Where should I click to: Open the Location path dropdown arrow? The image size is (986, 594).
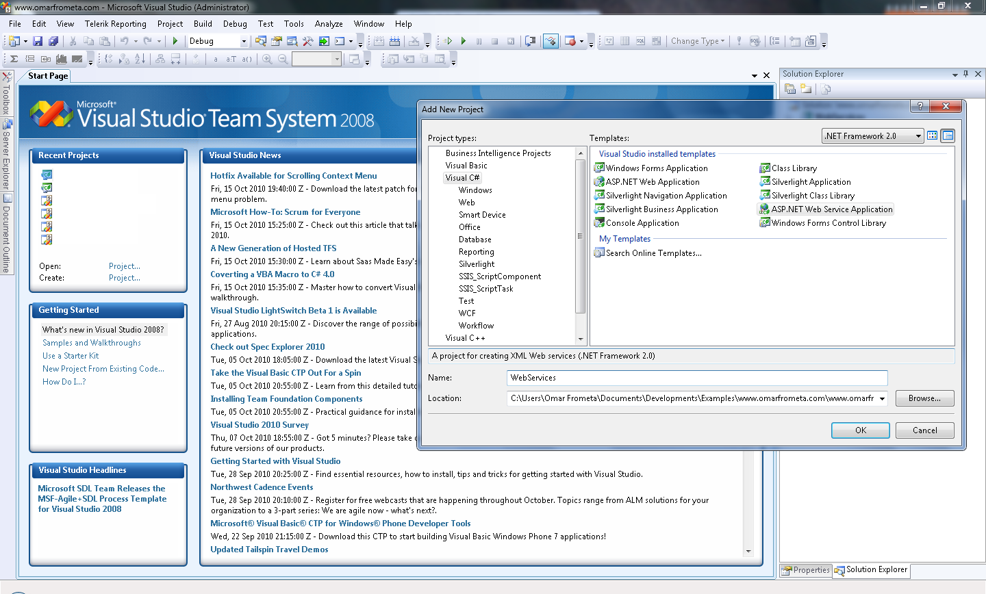click(x=882, y=398)
